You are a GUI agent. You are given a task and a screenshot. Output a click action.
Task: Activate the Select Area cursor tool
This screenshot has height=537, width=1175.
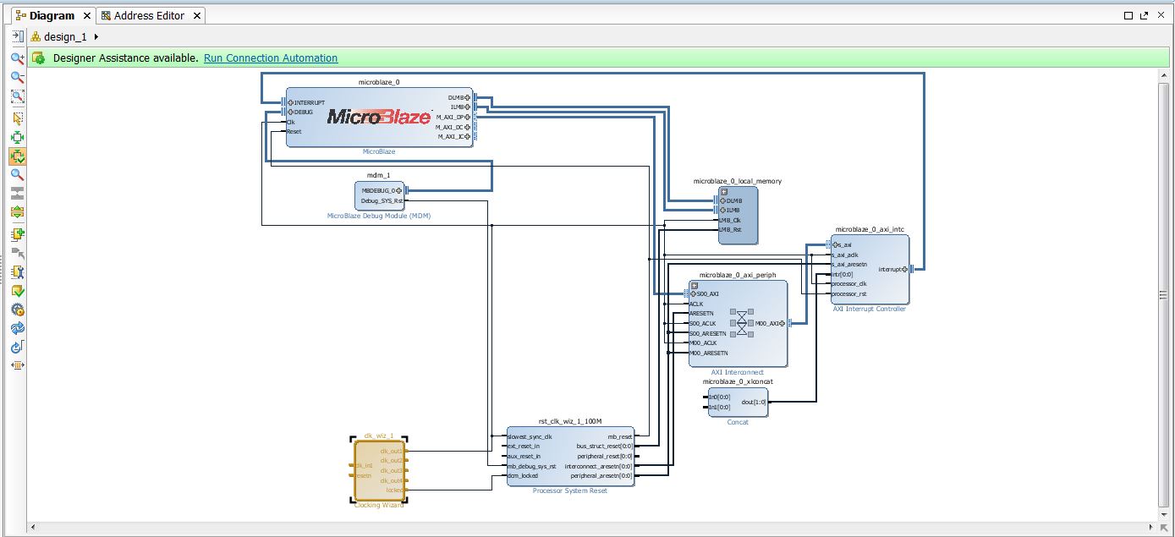click(x=17, y=118)
